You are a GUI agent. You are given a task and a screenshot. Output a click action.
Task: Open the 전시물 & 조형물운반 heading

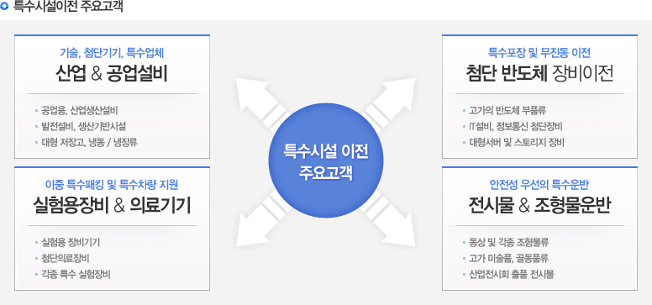539,206
